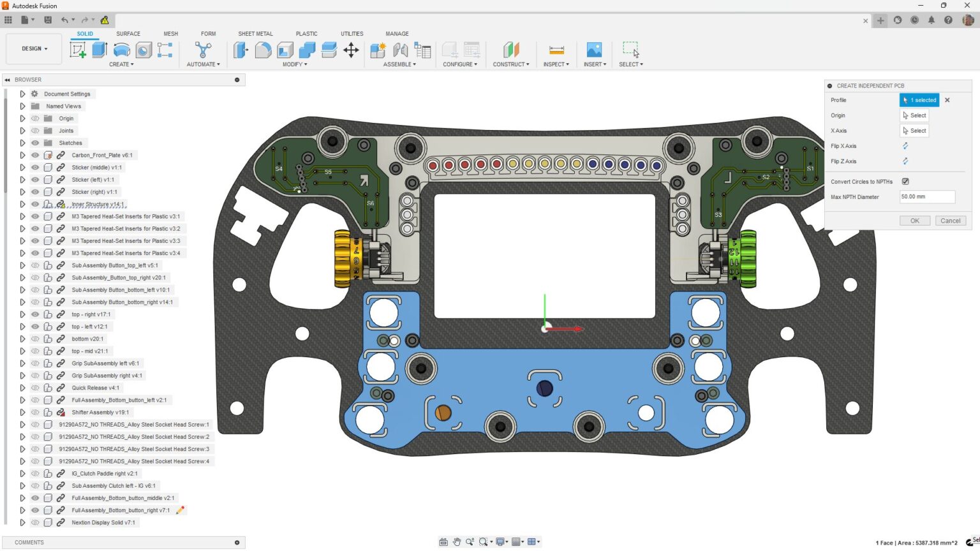The image size is (980, 551).
Task: Click the Insert images icon
Action: tap(594, 50)
